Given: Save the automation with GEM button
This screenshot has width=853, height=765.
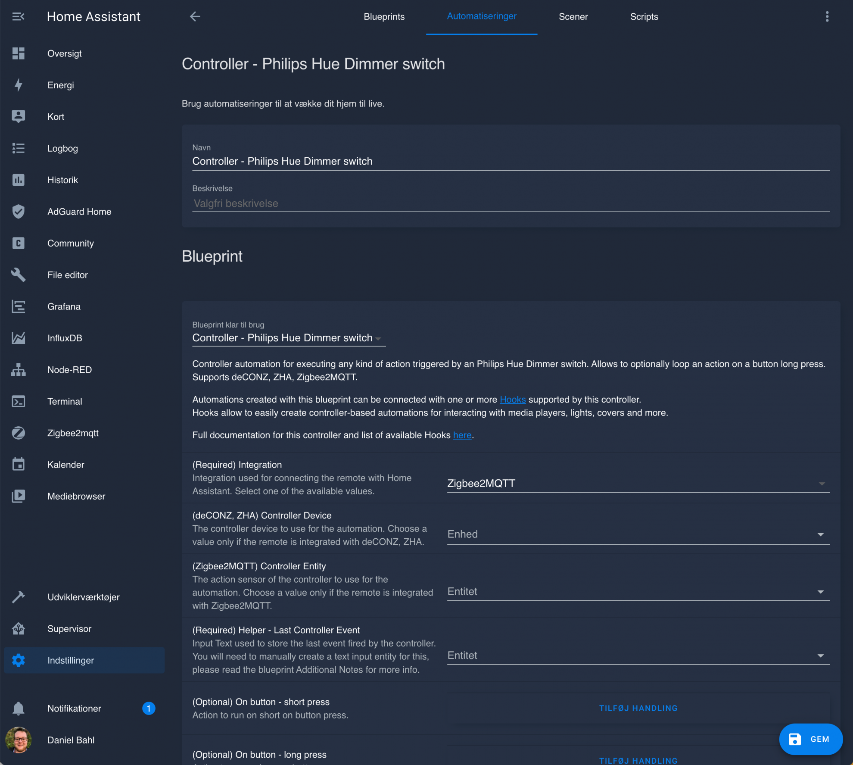Looking at the screenshot, I should coord(810,739).
